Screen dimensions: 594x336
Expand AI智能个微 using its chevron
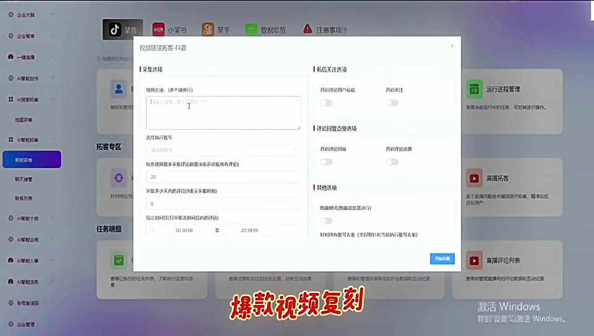coord(53,218)
